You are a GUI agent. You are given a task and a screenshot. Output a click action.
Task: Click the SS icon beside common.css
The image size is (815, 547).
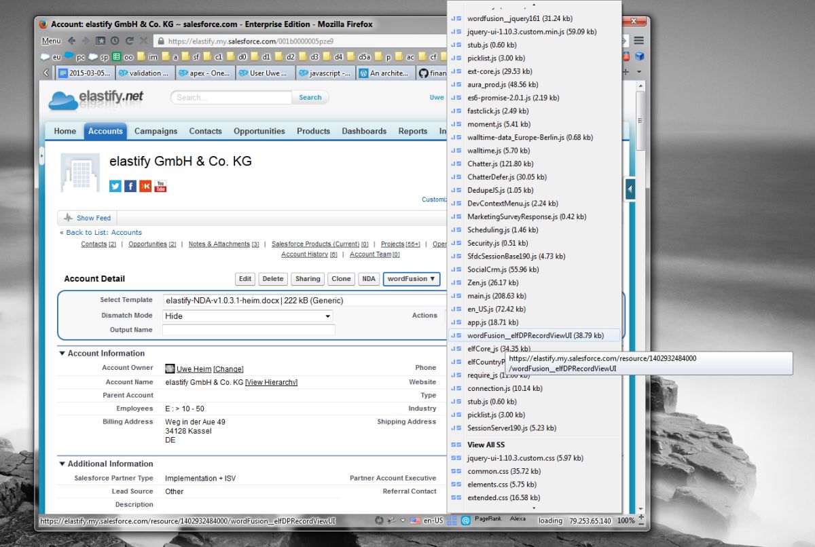click(x=456, y=471)
